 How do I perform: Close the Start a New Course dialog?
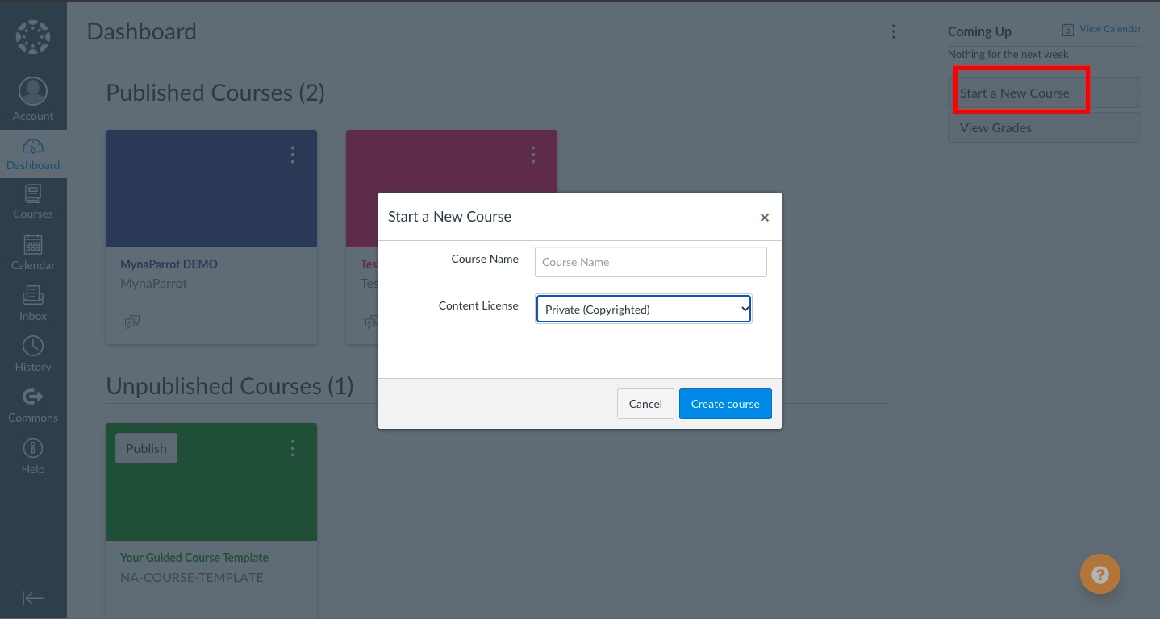click(764, 218)
